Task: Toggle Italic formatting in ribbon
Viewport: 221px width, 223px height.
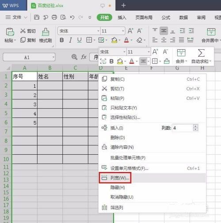Action: point(71,40)
